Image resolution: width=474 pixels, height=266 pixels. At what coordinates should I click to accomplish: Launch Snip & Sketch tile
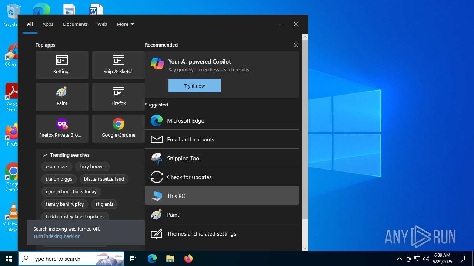118,65
